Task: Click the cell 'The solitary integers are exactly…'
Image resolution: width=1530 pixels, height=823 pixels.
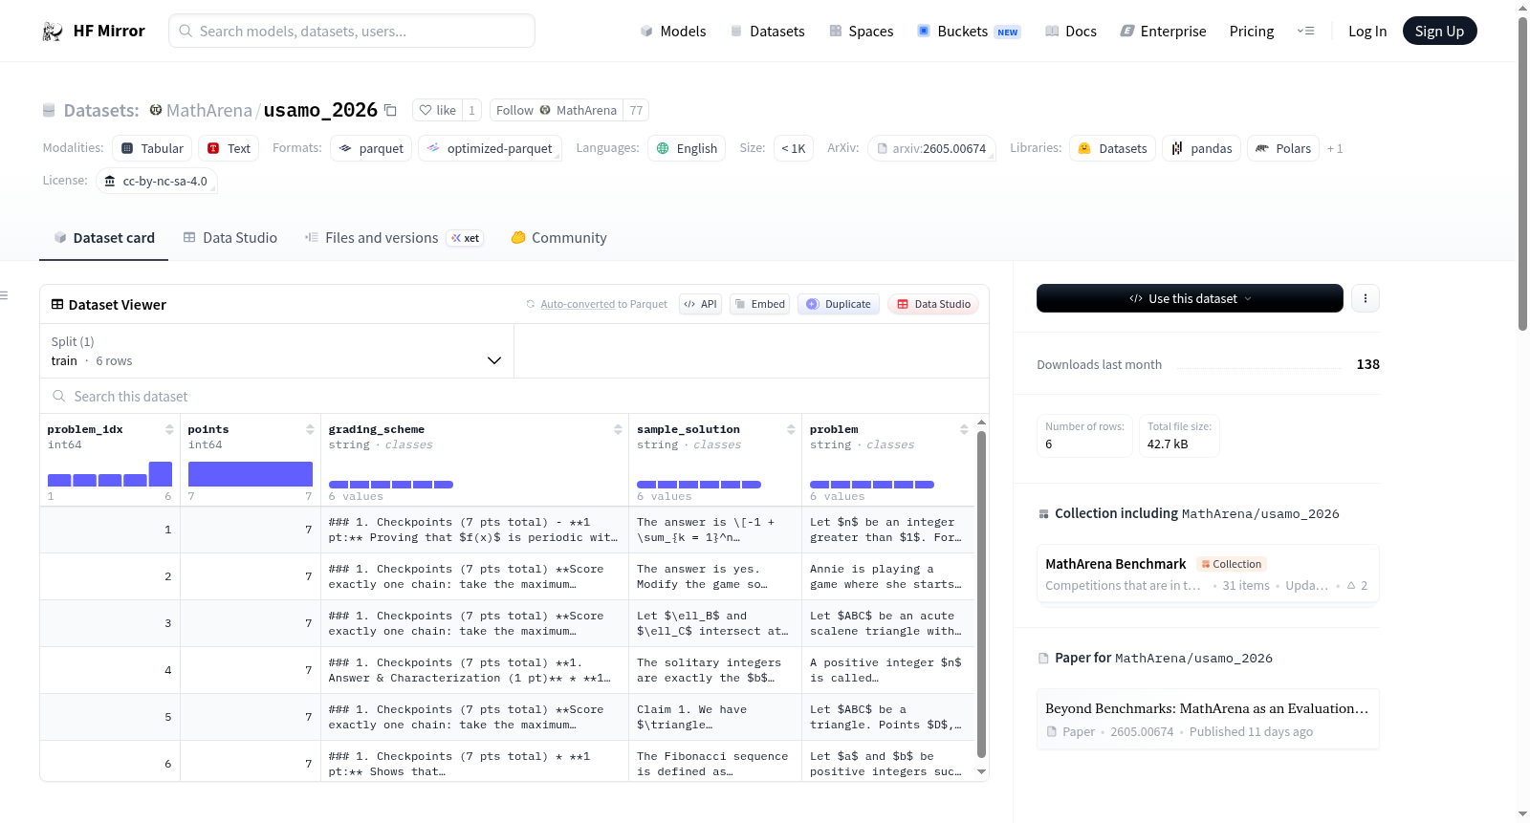Action: pos(714,670)
